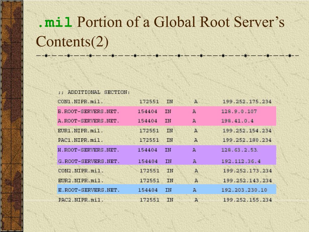The height and width of the screenshot is (232, 309).
Task: Click IP address 199.252.155.234
Action: (247, 200)
